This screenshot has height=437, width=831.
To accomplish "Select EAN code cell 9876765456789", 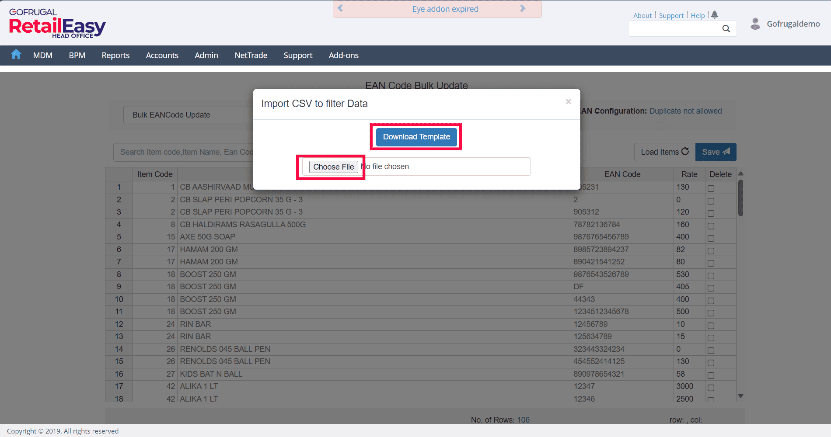I will click(622, 237).
